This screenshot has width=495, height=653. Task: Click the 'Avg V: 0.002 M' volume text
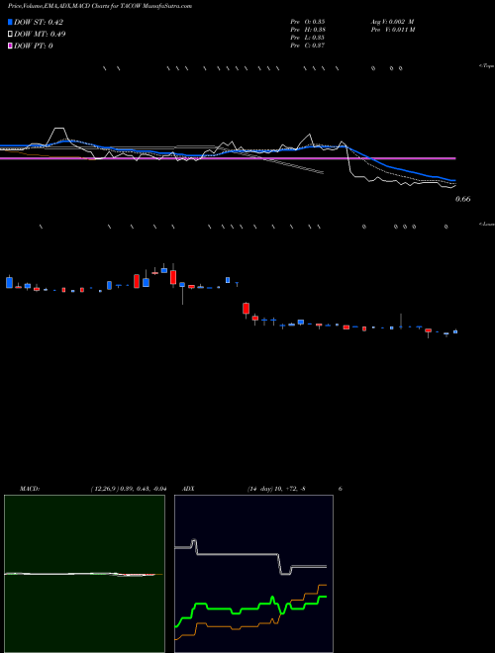(392, 22)
